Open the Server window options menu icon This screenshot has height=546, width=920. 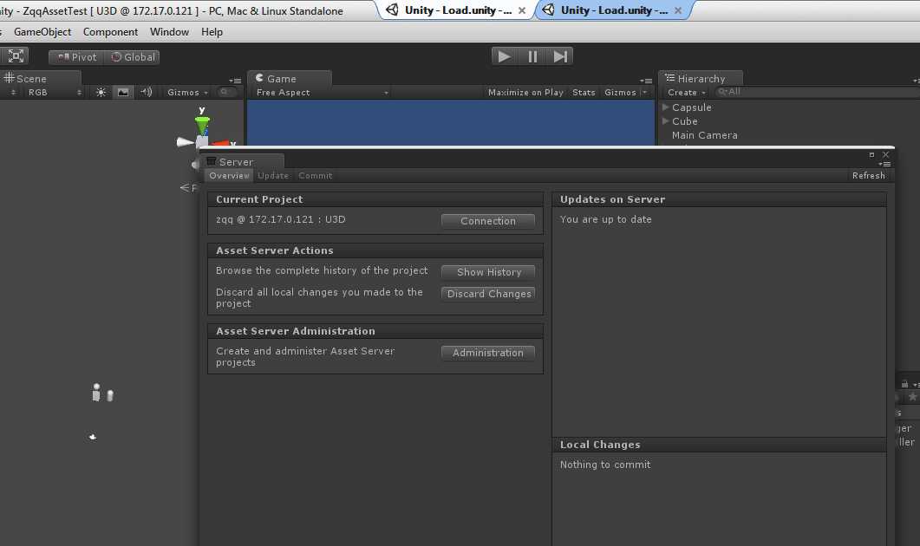point(884,164)
